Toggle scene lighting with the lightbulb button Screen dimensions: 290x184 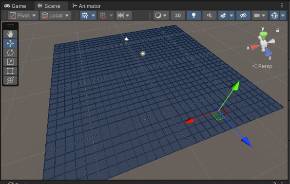(193, 16)
